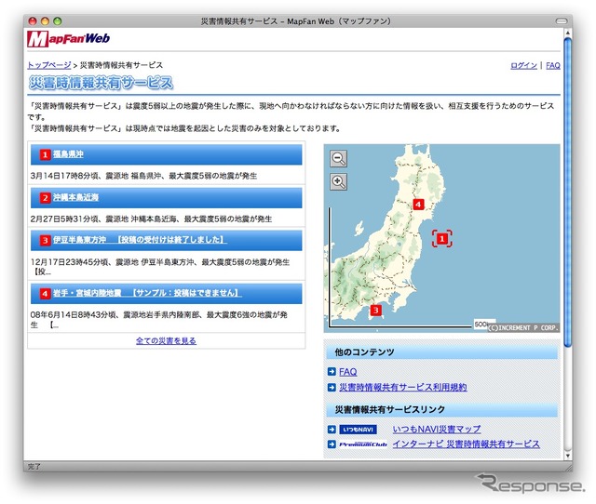The width and height of the screenshot is (596, 504).
Task: Click arrow icon beside 利用規約 link
Action: pos(332,387)
